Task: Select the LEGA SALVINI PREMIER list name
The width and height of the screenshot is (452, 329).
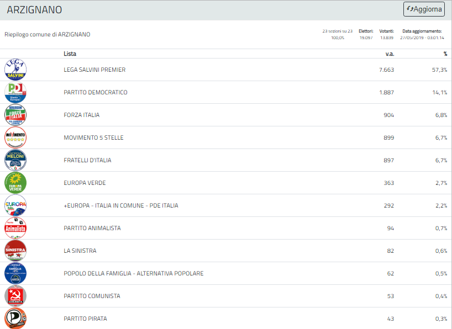Action: click(94, 70)
